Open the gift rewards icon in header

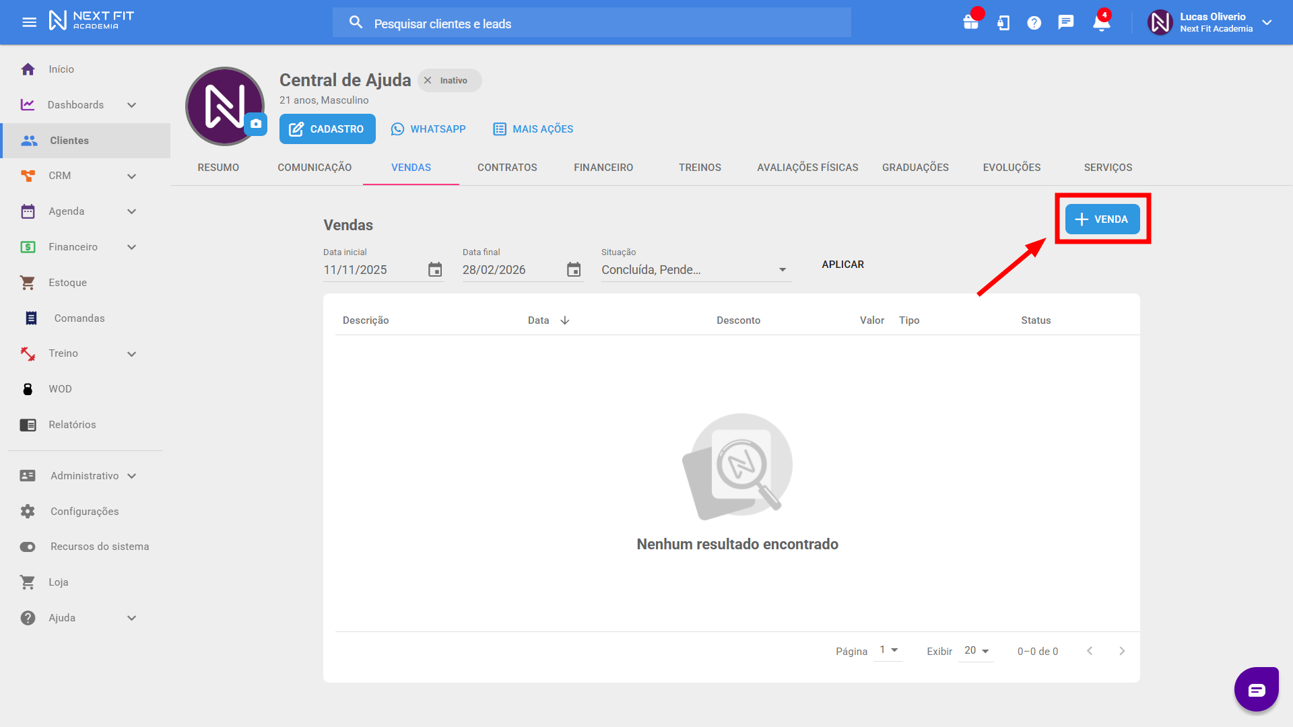970,23
